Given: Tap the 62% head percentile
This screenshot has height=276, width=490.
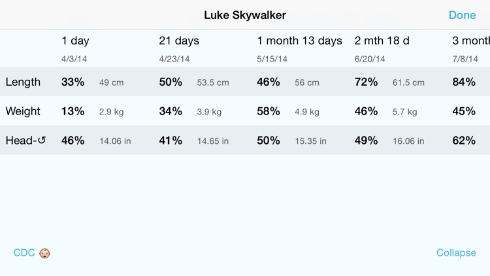Looking at the screenshot, I should (464, 140).
